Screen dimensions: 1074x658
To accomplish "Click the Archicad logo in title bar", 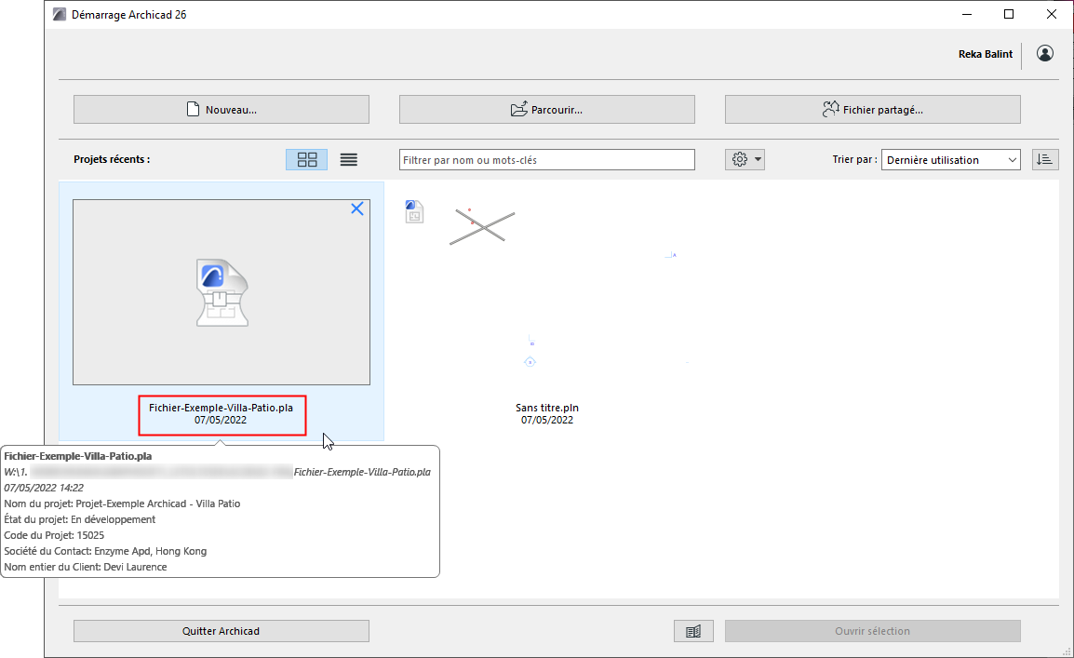I will (x=60, y=14).
